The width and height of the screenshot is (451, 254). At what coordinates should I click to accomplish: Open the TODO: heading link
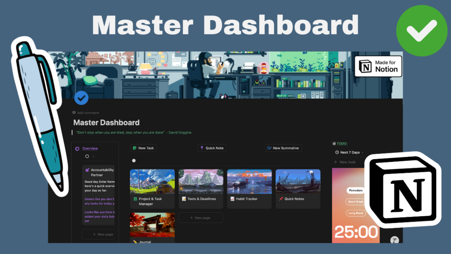(342, 143)
